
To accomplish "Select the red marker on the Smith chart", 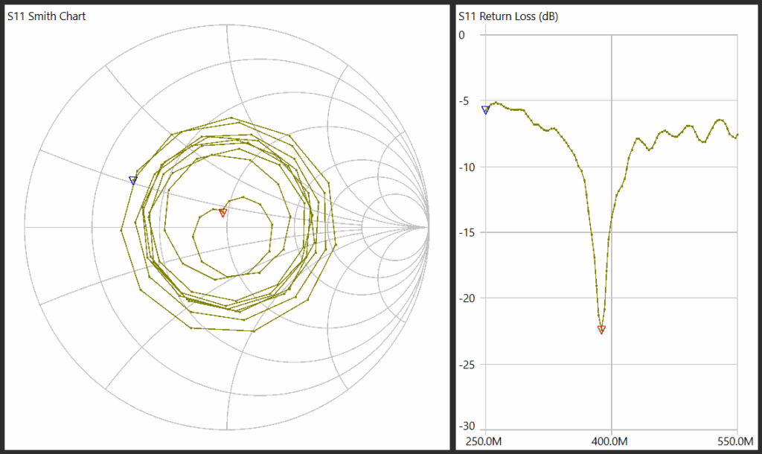I will point(222,213).
